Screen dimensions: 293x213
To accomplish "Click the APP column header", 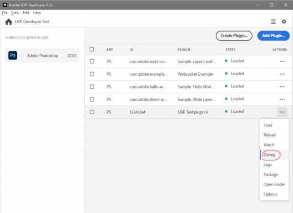I will coord(110,50).
